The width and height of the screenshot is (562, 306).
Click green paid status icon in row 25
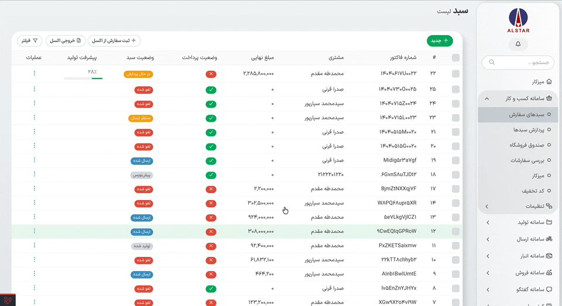(x=211, y=90)
